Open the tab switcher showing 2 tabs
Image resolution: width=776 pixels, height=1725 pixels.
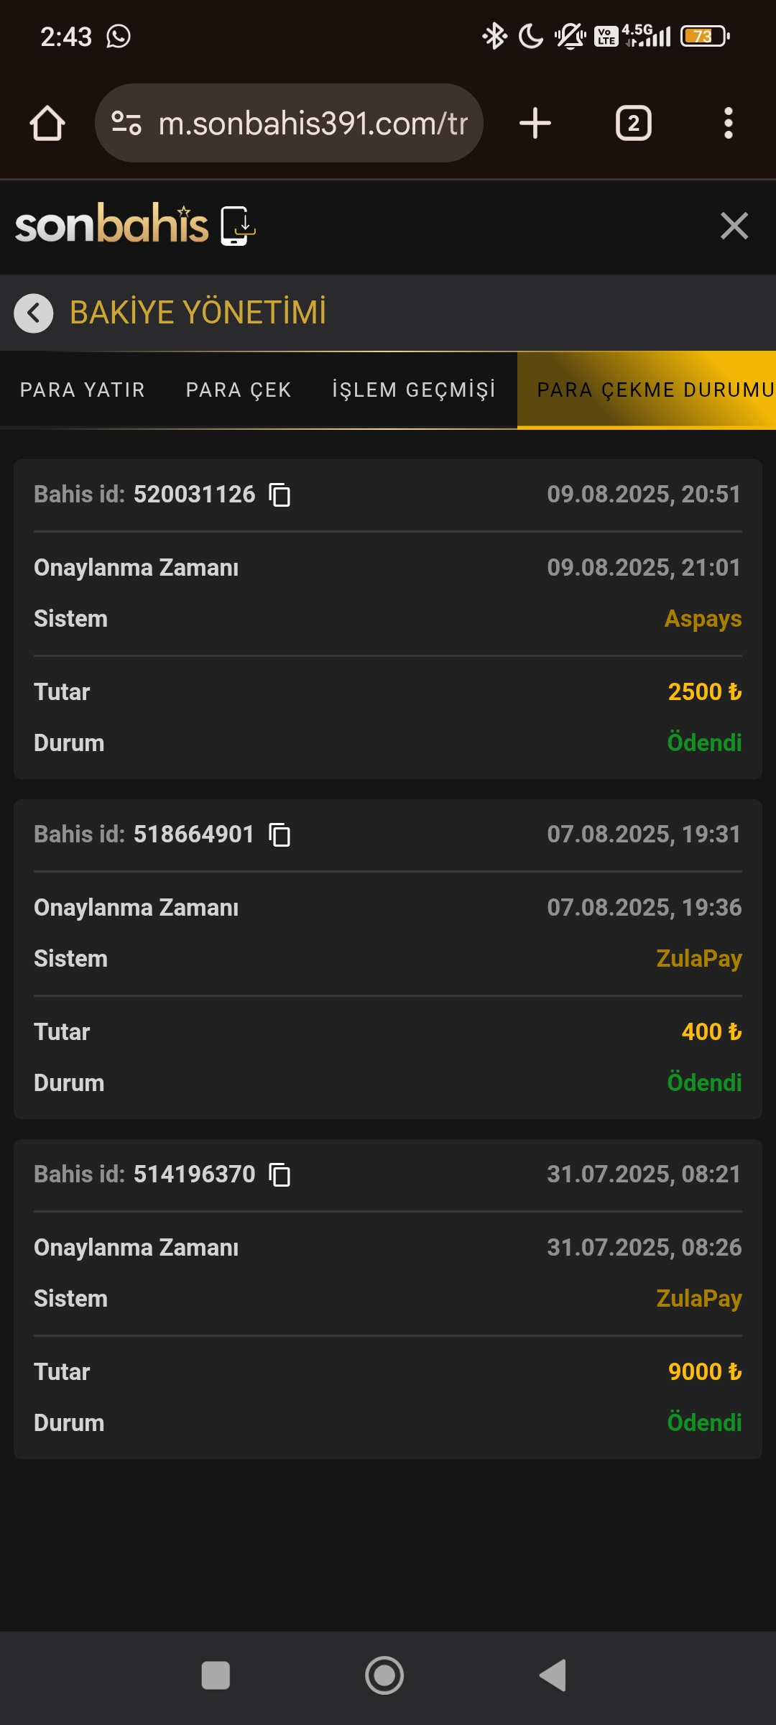(x=633, y=123)
